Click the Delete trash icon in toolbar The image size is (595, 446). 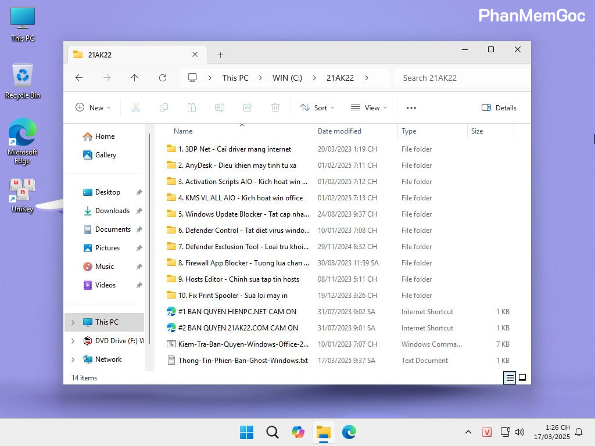click(x=275, y=107)
